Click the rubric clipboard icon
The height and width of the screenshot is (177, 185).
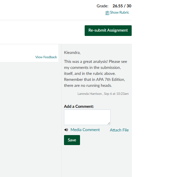107,13
